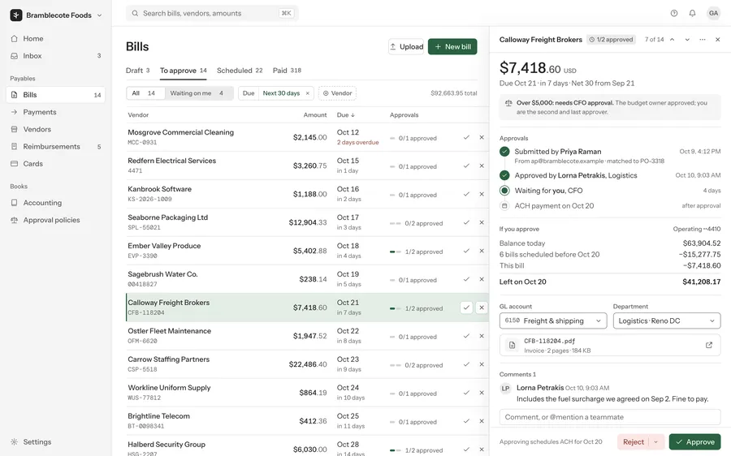Click the Upload button
The width and height of the screenshot is (731, 456).
click(x=406, y=46)
